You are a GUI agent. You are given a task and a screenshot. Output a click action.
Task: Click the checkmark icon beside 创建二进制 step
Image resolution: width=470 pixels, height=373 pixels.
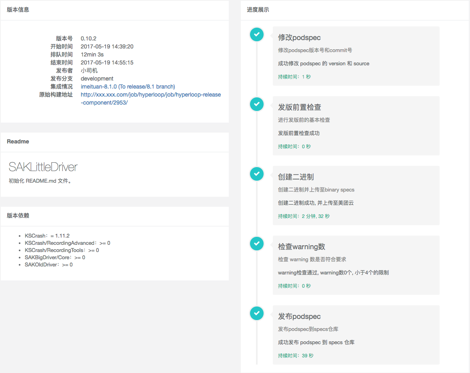pyautogui.click(x=257, y=174)
